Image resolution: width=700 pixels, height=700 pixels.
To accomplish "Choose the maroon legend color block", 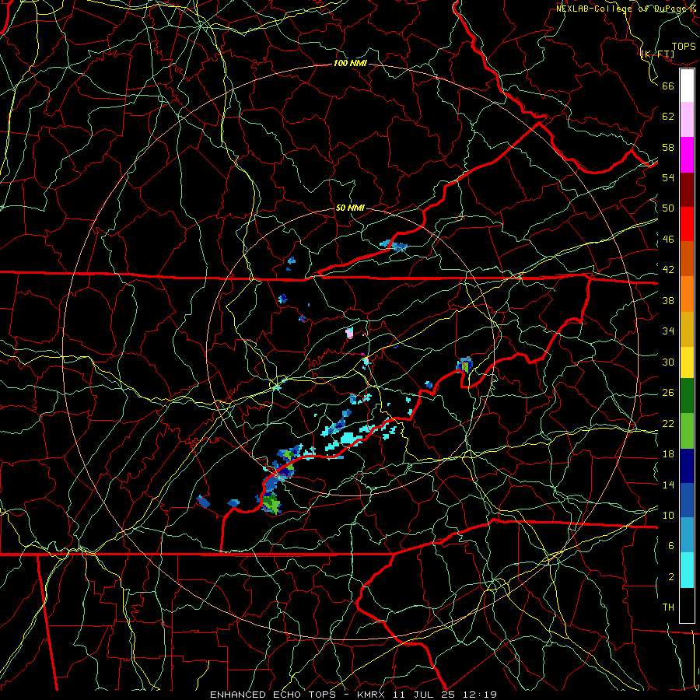I will pyautogui.click(x=687, y=189).
